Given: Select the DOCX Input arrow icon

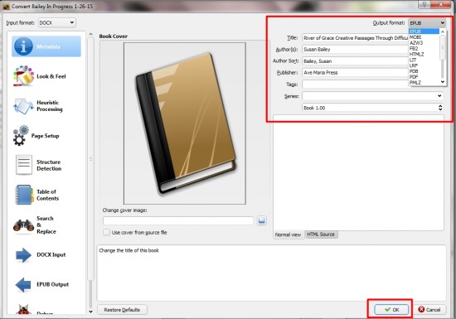Looking at the screenshot, I should pyautogui.click(x=23, y=255).
